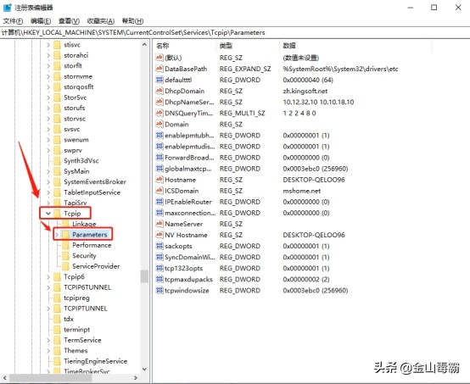Image resolution: width=470 pixels, height=384 pixels.
Task: Click the (默认) default value icon
Action: click(x=159, y=58)
